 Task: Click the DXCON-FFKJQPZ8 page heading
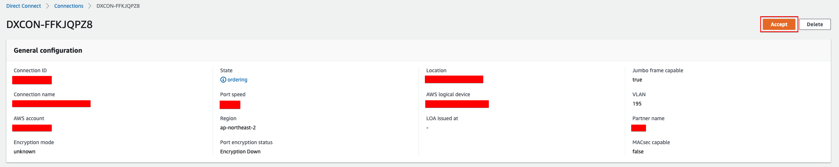[50, 24]
